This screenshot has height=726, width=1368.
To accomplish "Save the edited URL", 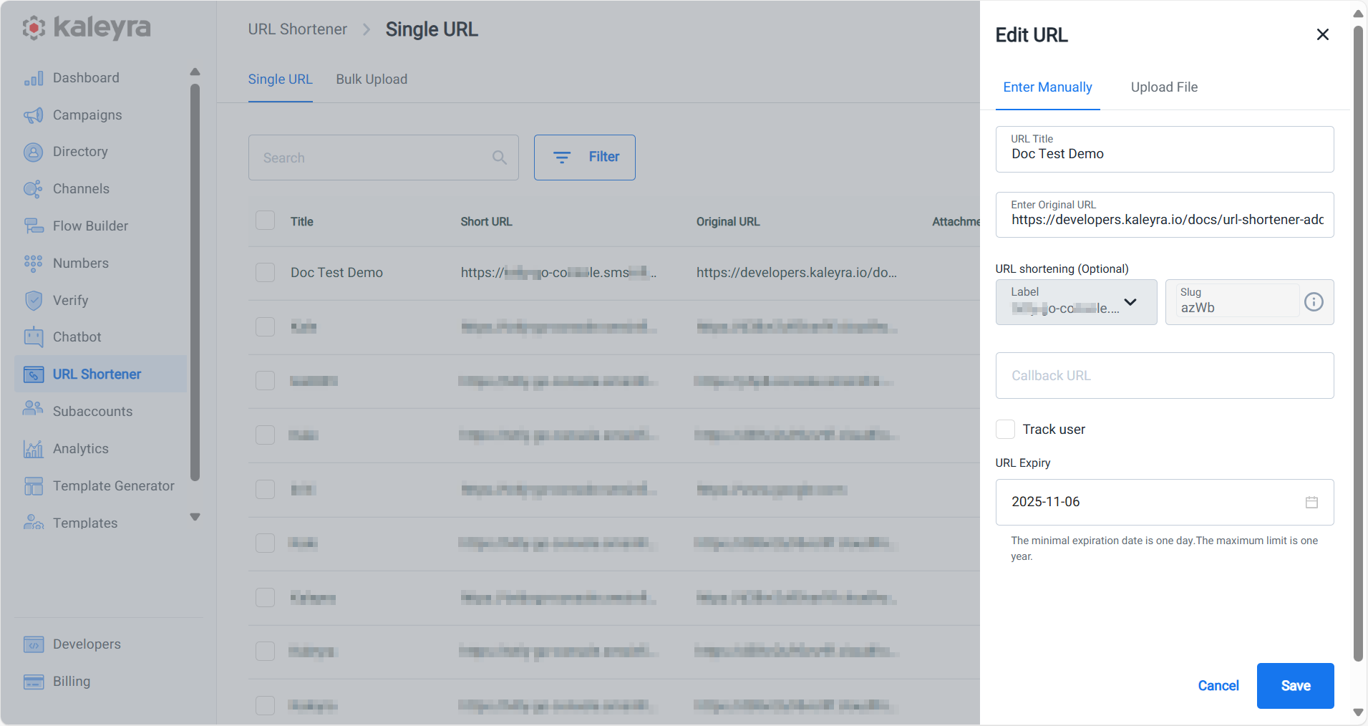I will point(1295,686).
